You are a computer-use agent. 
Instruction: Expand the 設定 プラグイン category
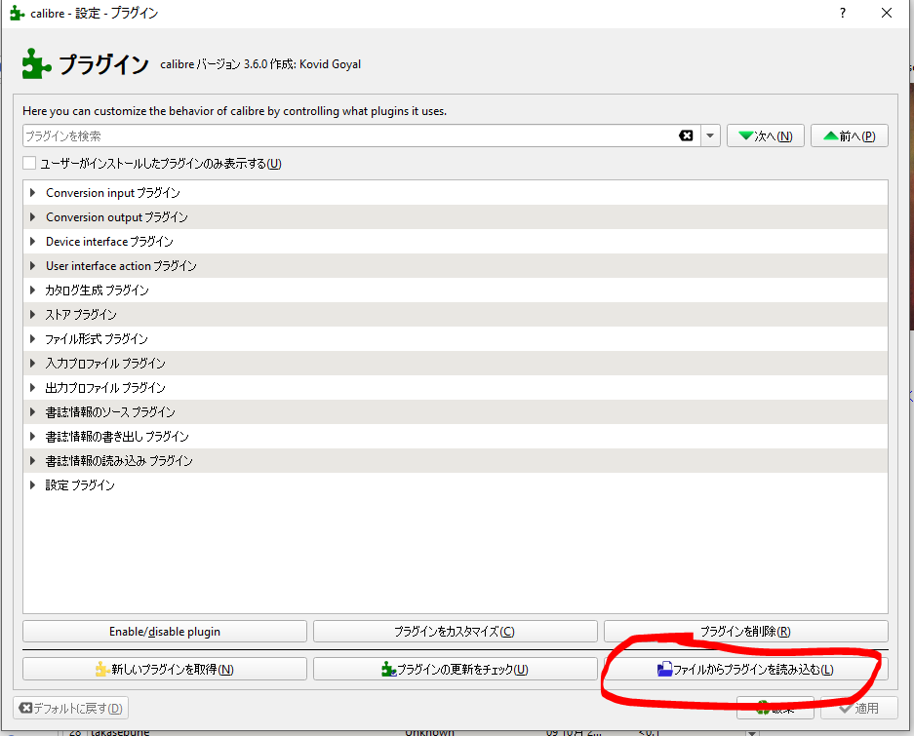pyautogui.click(x=32, y=484)
